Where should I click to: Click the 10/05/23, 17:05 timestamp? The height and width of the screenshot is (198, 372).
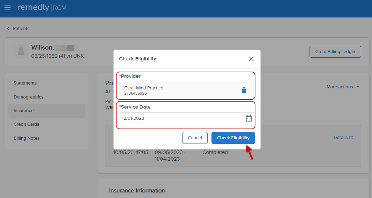[131, 152]
